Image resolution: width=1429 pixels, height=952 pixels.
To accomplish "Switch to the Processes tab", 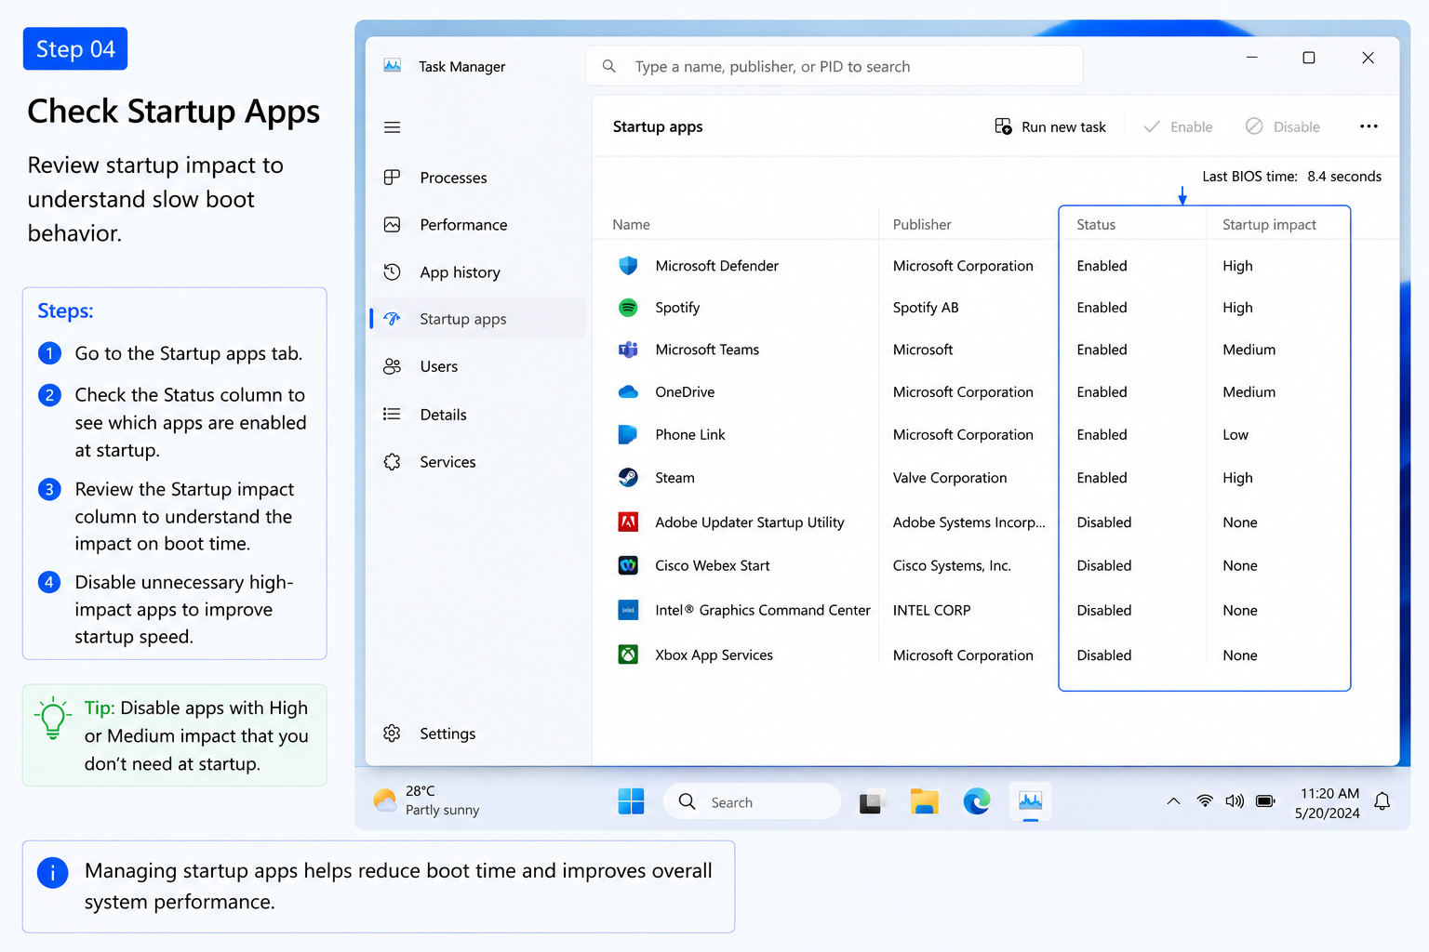I will click(x=478, y=178).
